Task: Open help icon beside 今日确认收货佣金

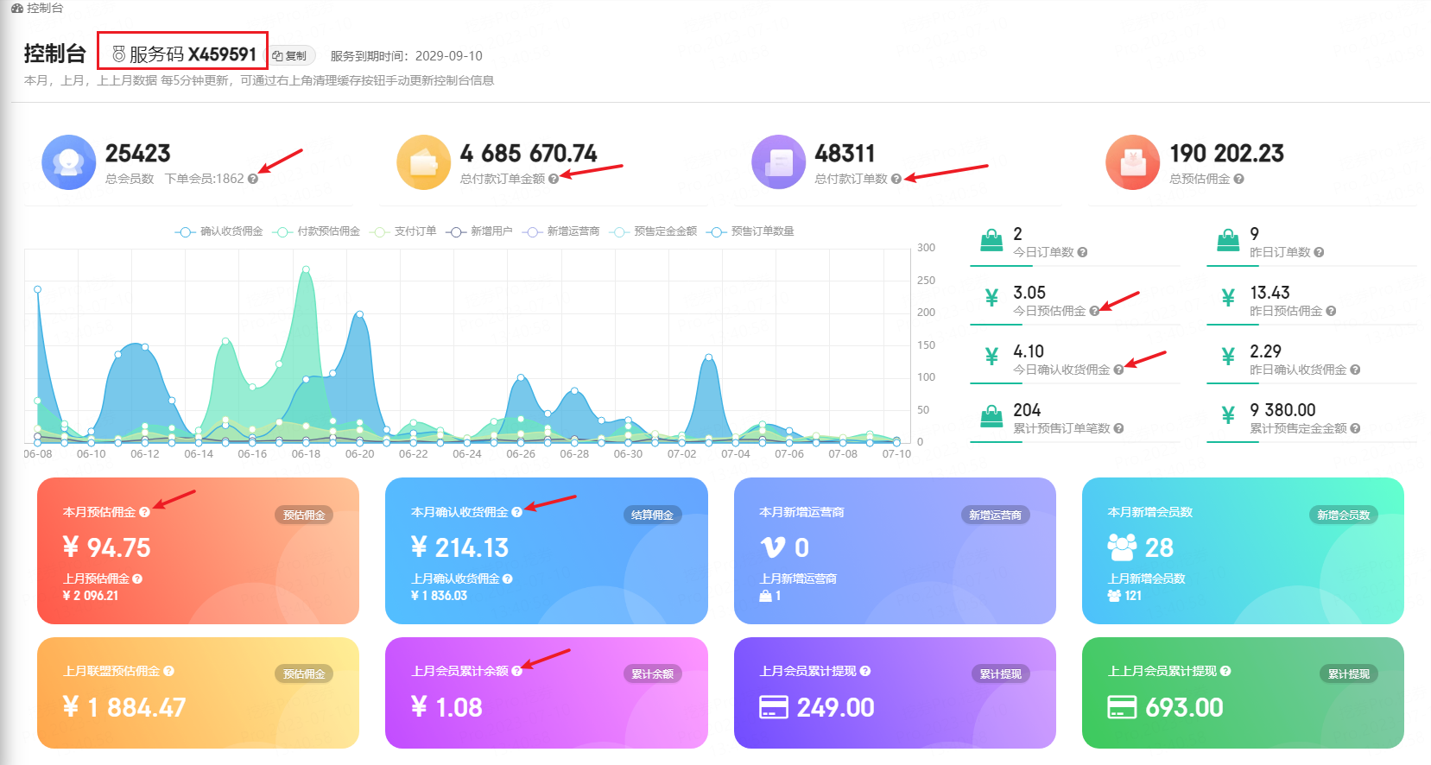Action: [1118, 370]
